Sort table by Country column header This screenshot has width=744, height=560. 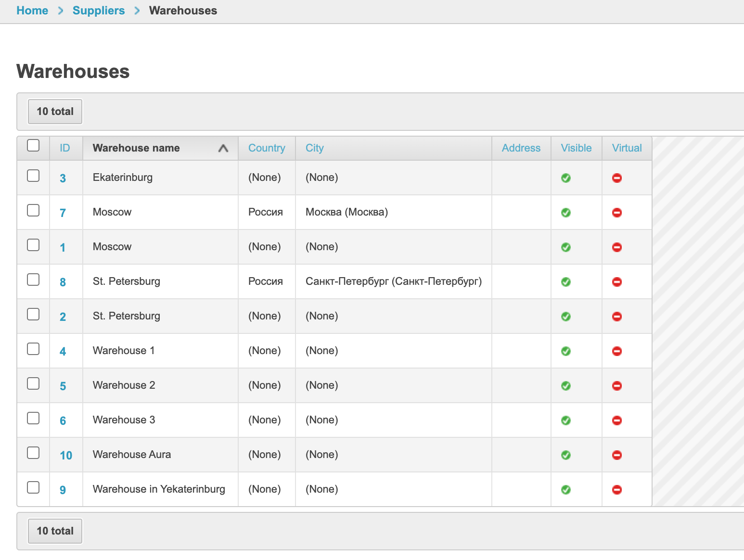(x=267, y=148)
